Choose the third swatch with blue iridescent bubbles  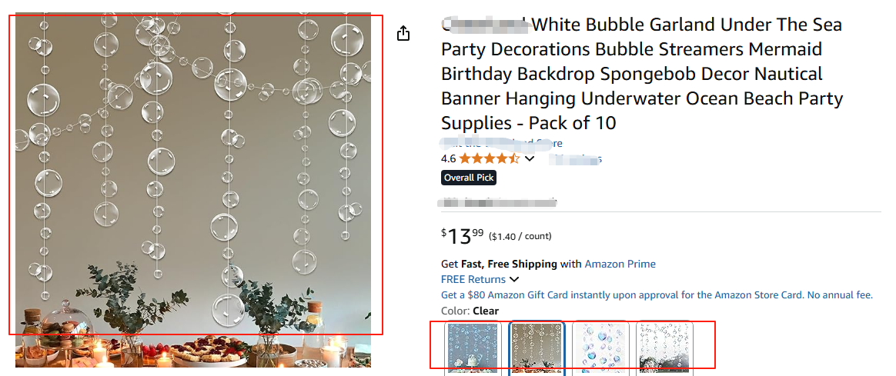click(x=602, y=348)
